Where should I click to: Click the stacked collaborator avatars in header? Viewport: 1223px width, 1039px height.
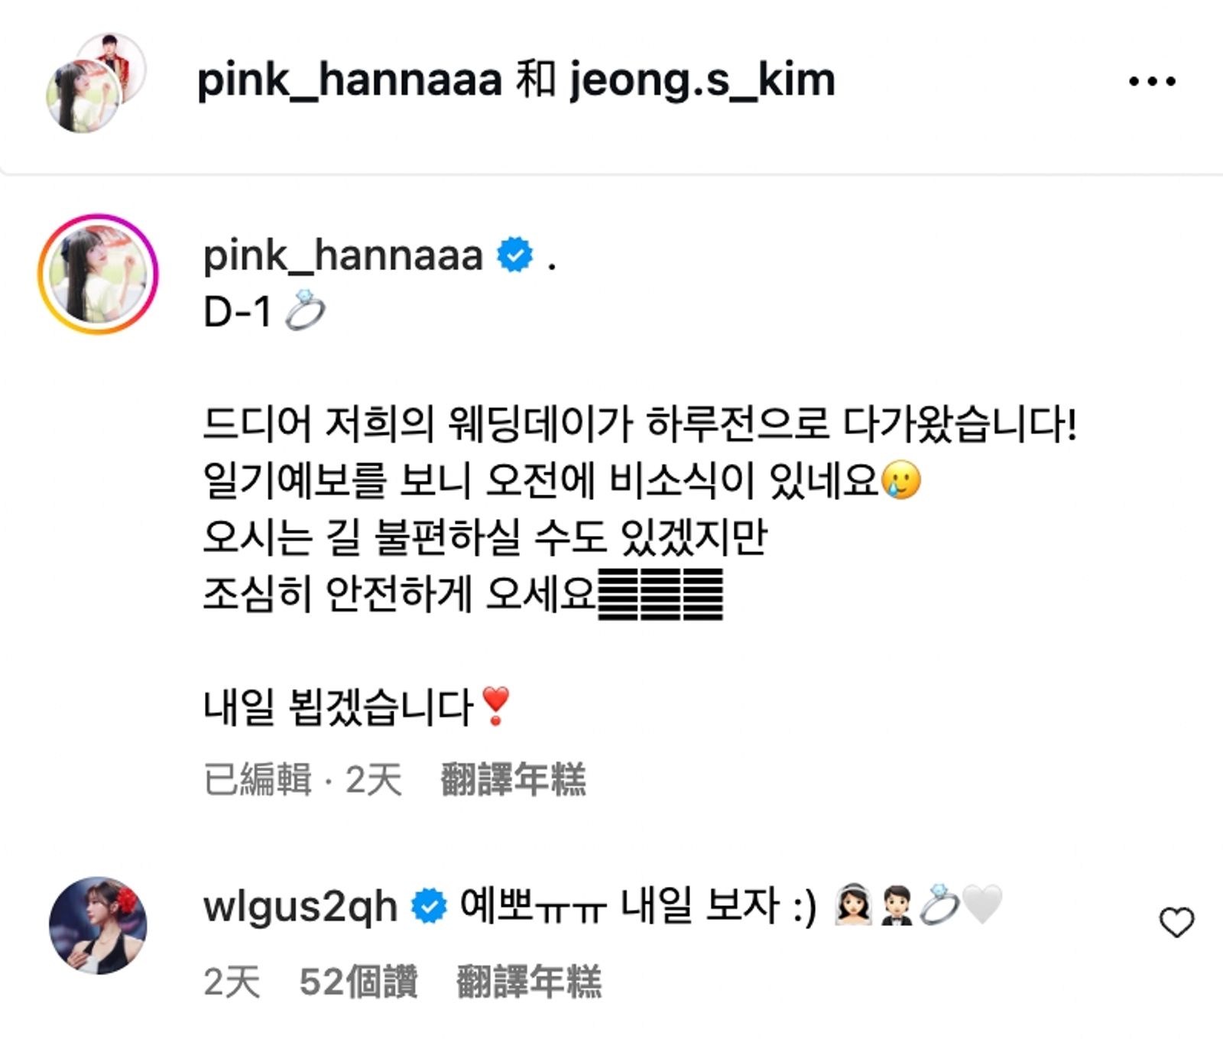(95, 83)
